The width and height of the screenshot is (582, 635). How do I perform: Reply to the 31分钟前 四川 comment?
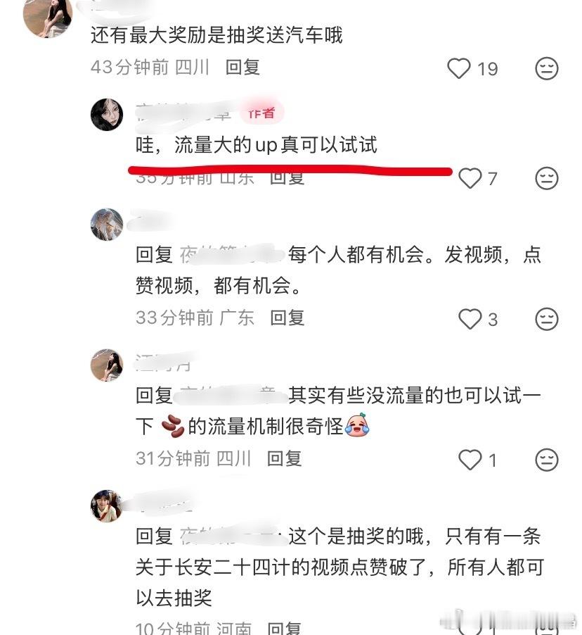(x=285, y=458)
